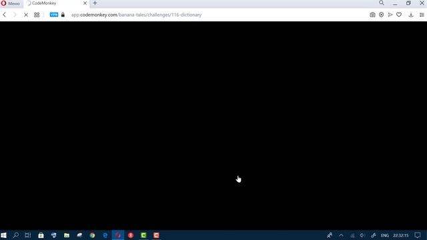Go forward to next page
Viewport: 427px width, 240px height.
click(15, 15)
